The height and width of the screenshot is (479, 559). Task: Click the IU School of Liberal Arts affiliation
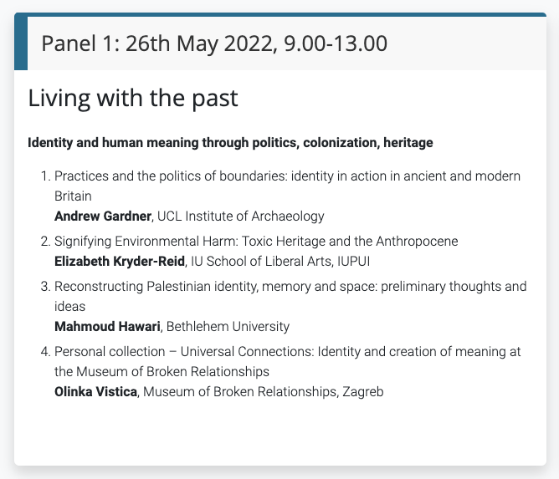point(280,261)
